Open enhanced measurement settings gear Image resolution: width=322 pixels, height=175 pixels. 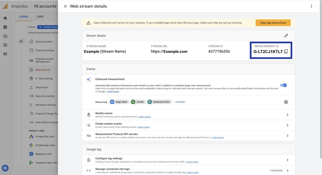pos(286,102)
